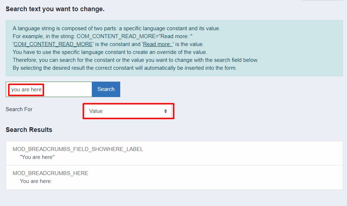This screenshot has height=206, width=347.
Task: Click the line "By selecting the desired result"
Action: pos(125,68)
